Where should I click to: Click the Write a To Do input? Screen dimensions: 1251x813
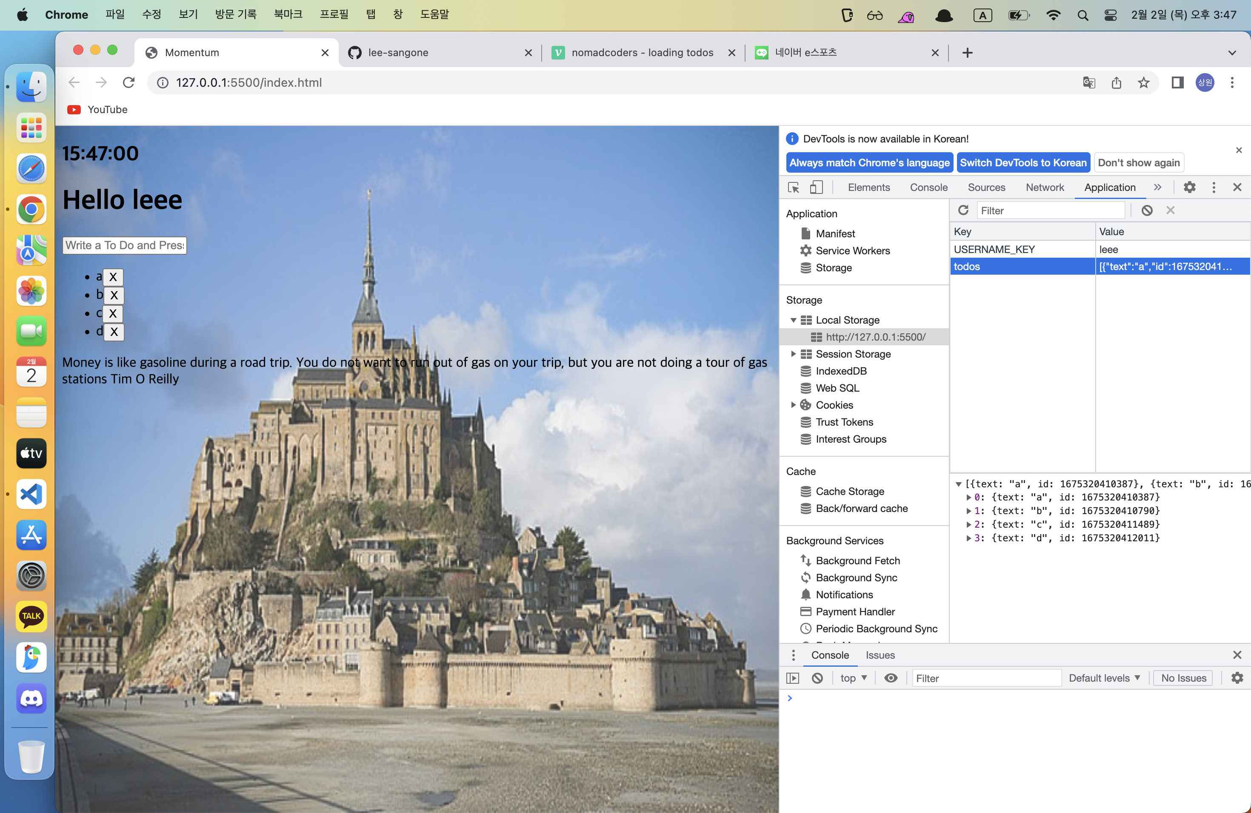(125, 245)
